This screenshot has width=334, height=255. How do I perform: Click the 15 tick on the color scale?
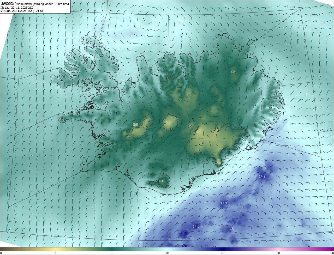(x=223, y=253)
